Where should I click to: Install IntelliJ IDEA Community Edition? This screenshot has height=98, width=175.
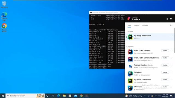pos(165,58)
